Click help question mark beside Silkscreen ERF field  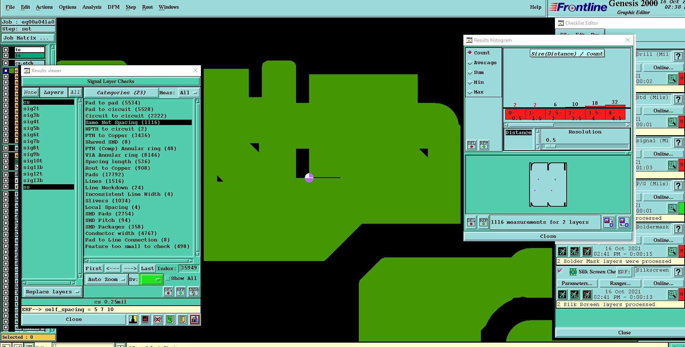click(x=678, y=272)
